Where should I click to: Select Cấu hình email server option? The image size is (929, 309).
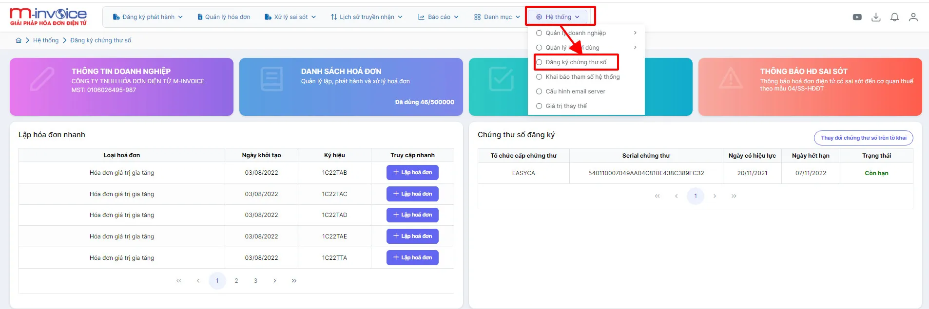[571, 91]
